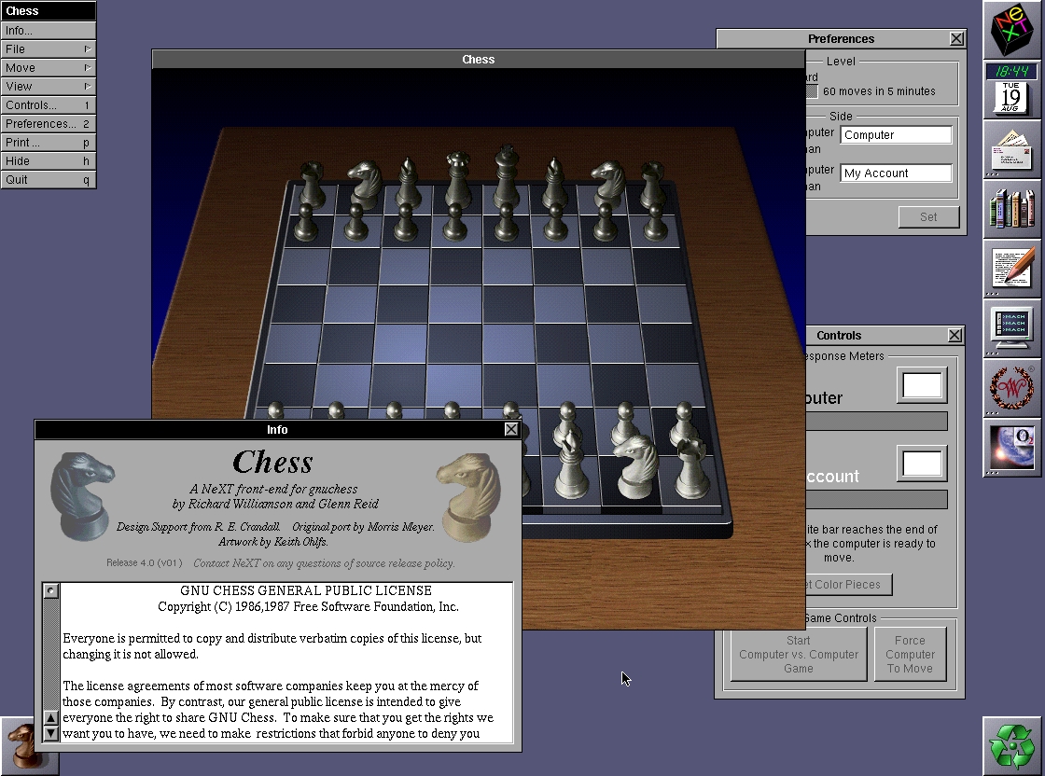Click the NeXT logo dock tile

coord(1011,30)
